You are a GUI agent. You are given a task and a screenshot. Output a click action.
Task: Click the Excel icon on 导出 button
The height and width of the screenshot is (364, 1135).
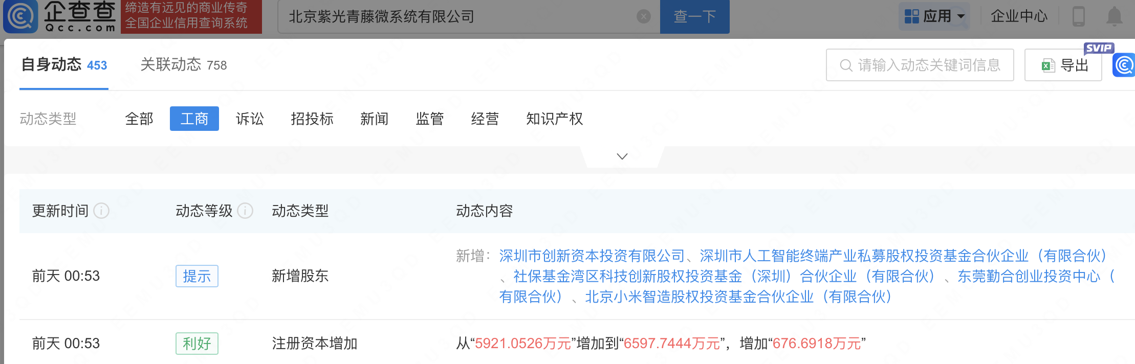coord(1048,65)
